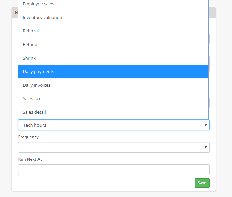Select the Refund report option
This screenshot has height=197, width=232.
point(30,44)
